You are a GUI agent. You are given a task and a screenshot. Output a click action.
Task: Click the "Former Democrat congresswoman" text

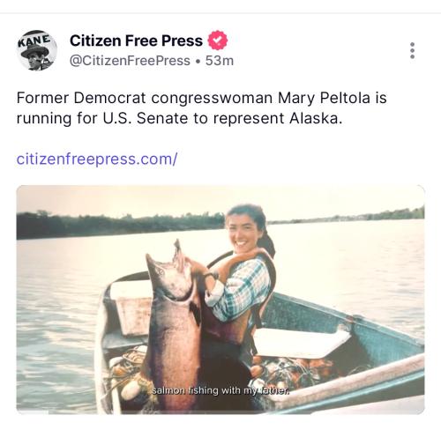pos(145,98)
